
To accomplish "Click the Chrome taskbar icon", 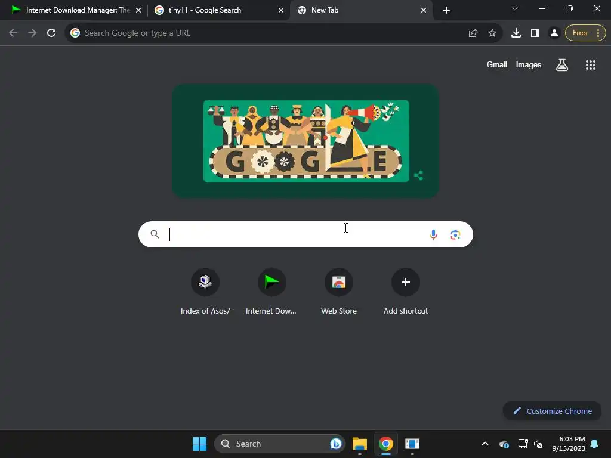I will pos(386,444).
